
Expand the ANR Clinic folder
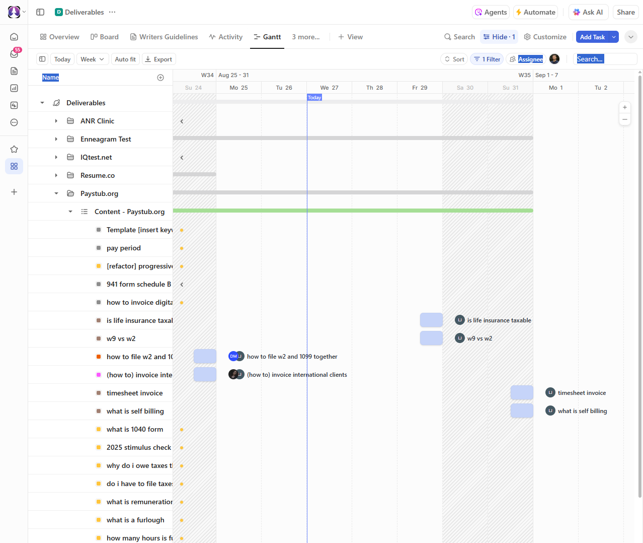pos(56,121)
